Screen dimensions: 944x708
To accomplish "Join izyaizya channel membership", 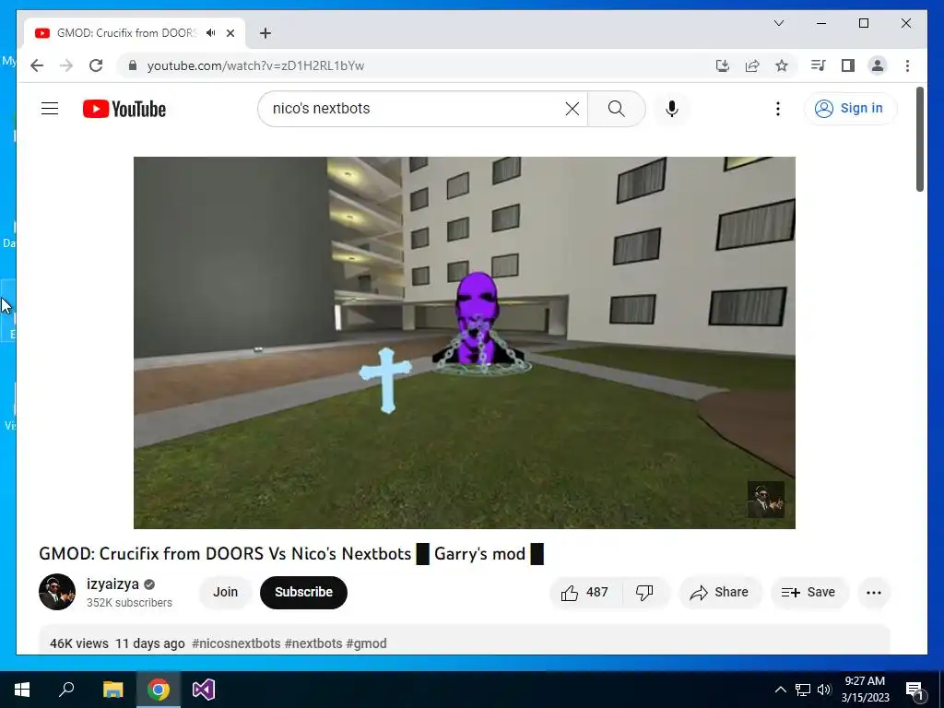I will [225, 593].
